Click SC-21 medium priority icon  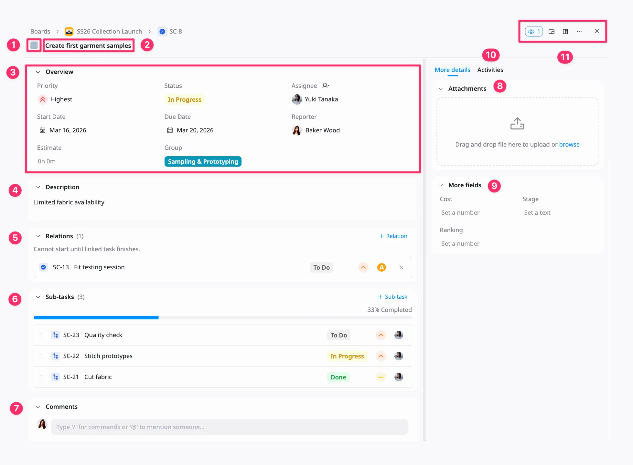381,377
